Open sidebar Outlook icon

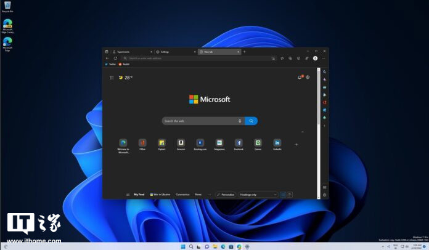click(324, 110)
